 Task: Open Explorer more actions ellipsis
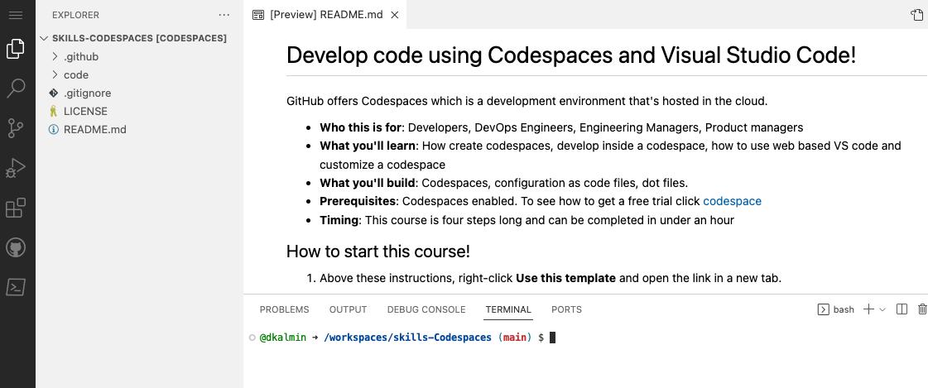[x=224, y=15]
